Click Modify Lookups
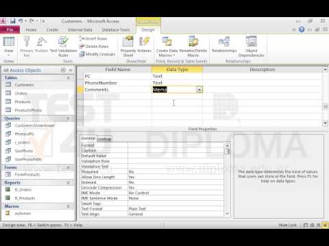Image resolution: width=329 pixels, height=246 pixels. [x=97, y=54]
